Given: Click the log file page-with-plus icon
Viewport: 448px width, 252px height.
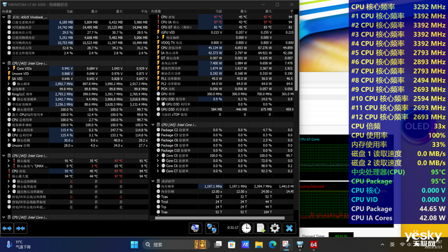Looking at the screenshot, I should pos(260,228).
